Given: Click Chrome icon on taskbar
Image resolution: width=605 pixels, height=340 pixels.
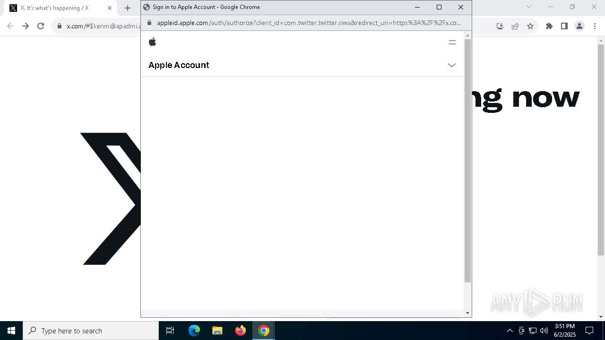Looking at the screenshot, I should 264,331.
